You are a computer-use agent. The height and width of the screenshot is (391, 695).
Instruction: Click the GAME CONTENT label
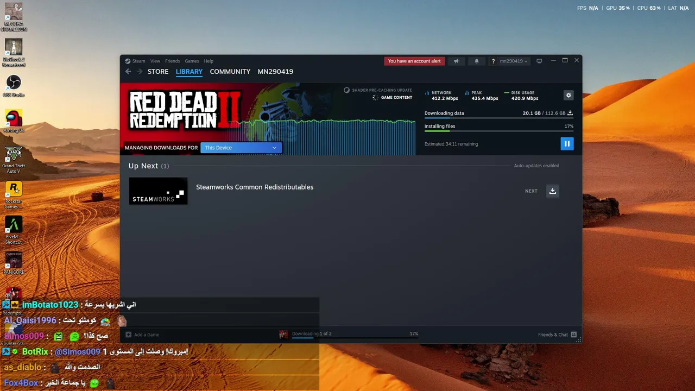click(x=396, y=98)
